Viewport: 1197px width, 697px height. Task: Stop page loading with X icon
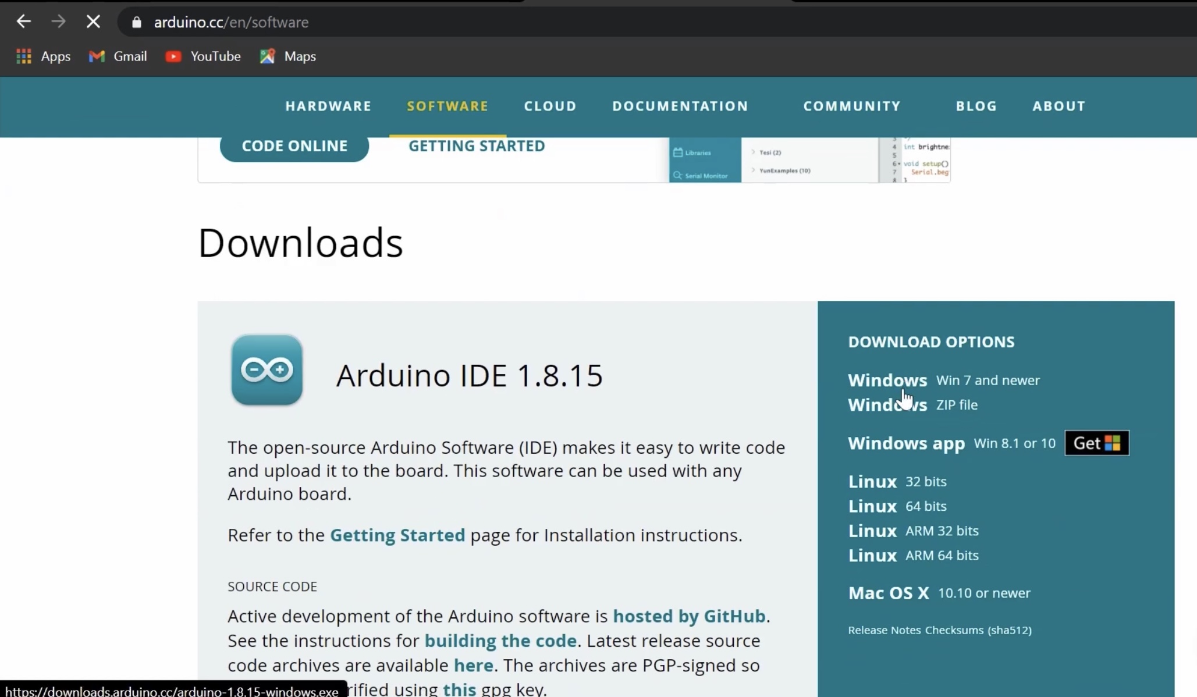[93, 22]
